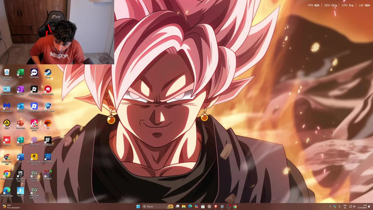The image size is (373, 210).
Task: Select the GPUID CPU-Z MSI shortcut
Action: coord(7,160)
